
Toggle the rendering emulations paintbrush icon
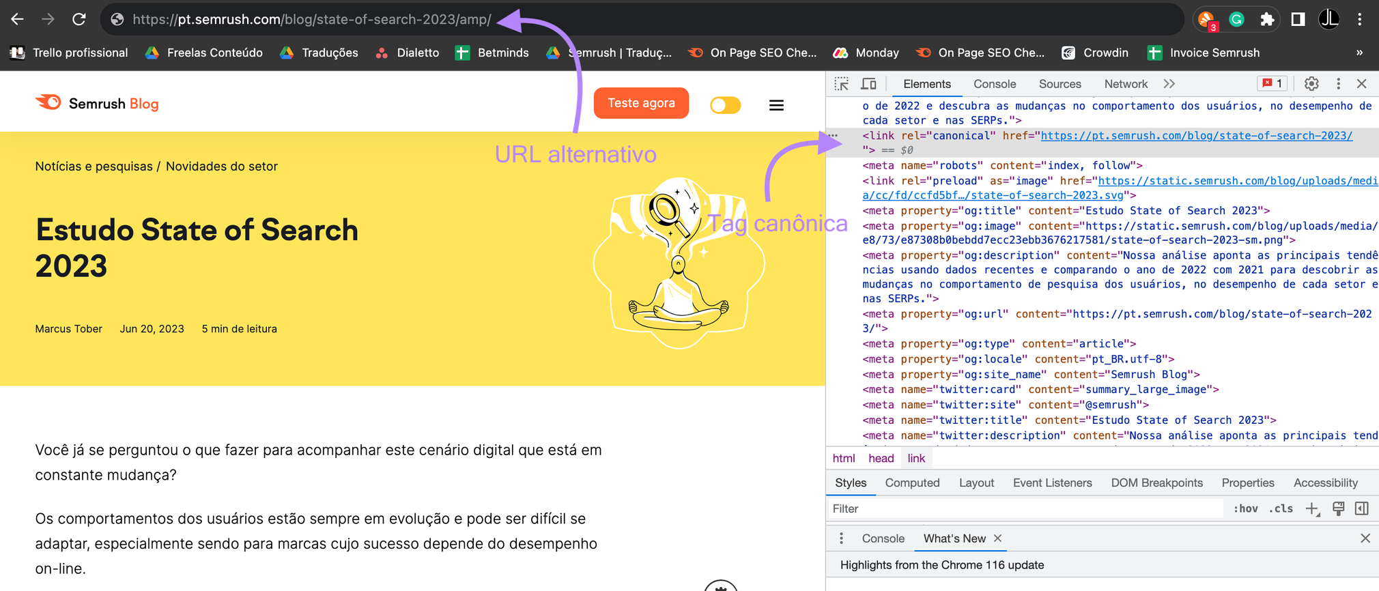1338,508
